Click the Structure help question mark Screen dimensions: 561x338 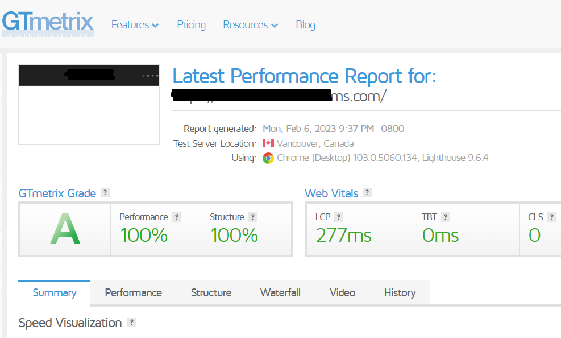254,217
